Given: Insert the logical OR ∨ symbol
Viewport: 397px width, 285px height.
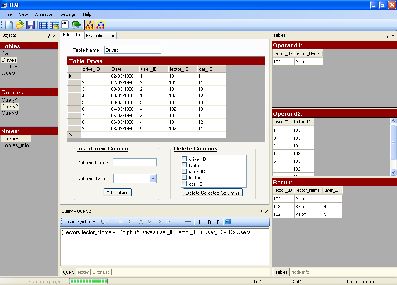Looking at the screenshot, I should tap(150, 222).
